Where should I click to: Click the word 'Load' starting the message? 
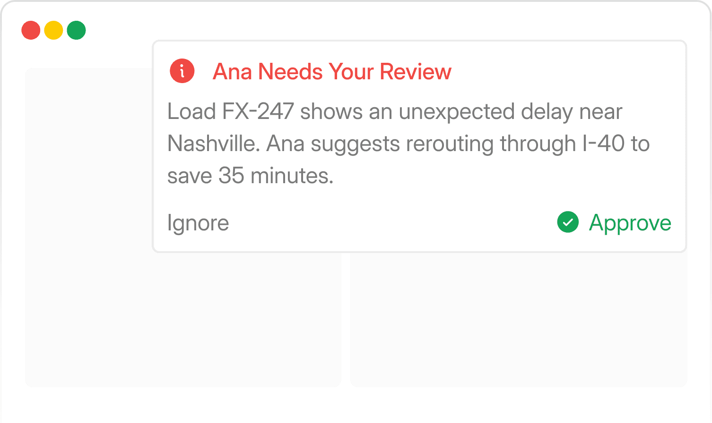[191, 112]
